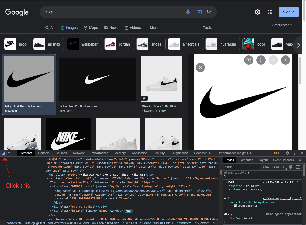Open the DevTools Memory tab
Image resolution: width=306 pixels, height=225 pixels.
click(120, 153)
